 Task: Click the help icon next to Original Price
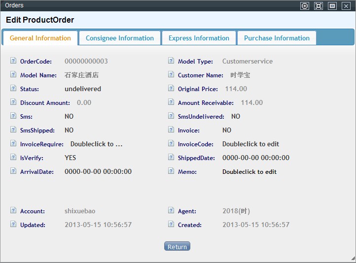[171, 89]
